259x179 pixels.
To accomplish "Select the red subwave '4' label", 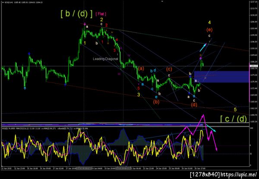I will point(117,40).
